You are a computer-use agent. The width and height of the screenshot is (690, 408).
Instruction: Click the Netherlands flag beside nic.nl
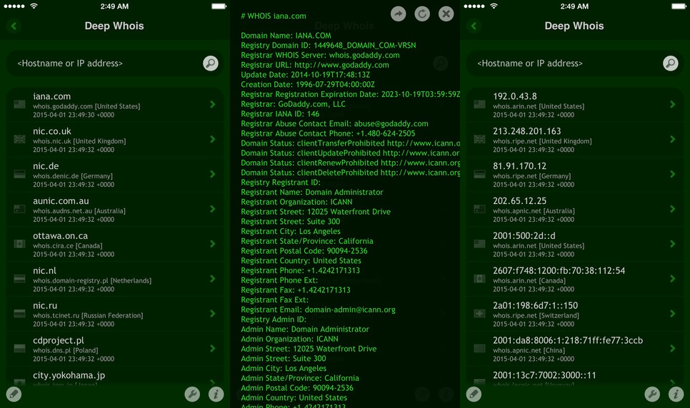coord(19,279)
